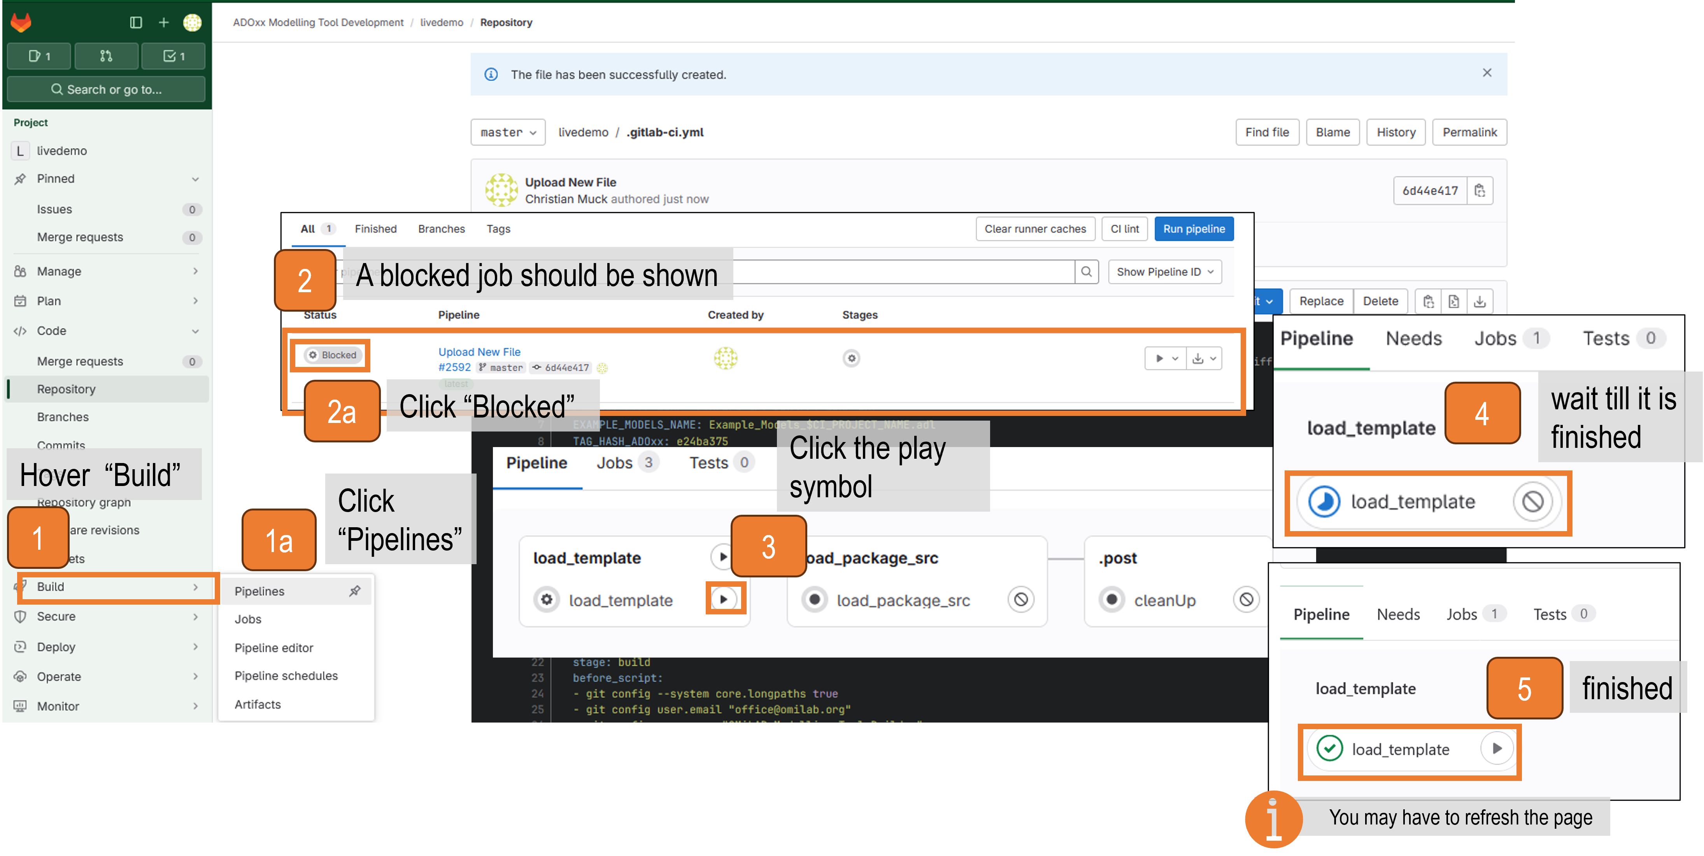The height and width of the screenshot is (856, 1704).
Task: Click the Blame button
Action: point(1332,132)
